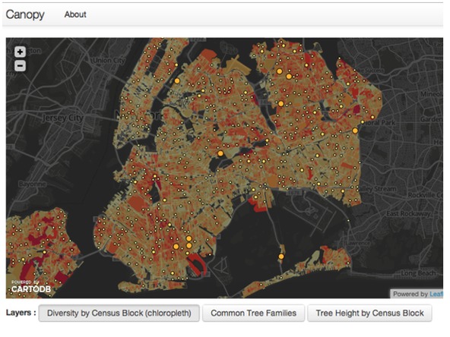Click the Union City label on the map
This screenshot has height=337, width=450.
click(109, 61)
